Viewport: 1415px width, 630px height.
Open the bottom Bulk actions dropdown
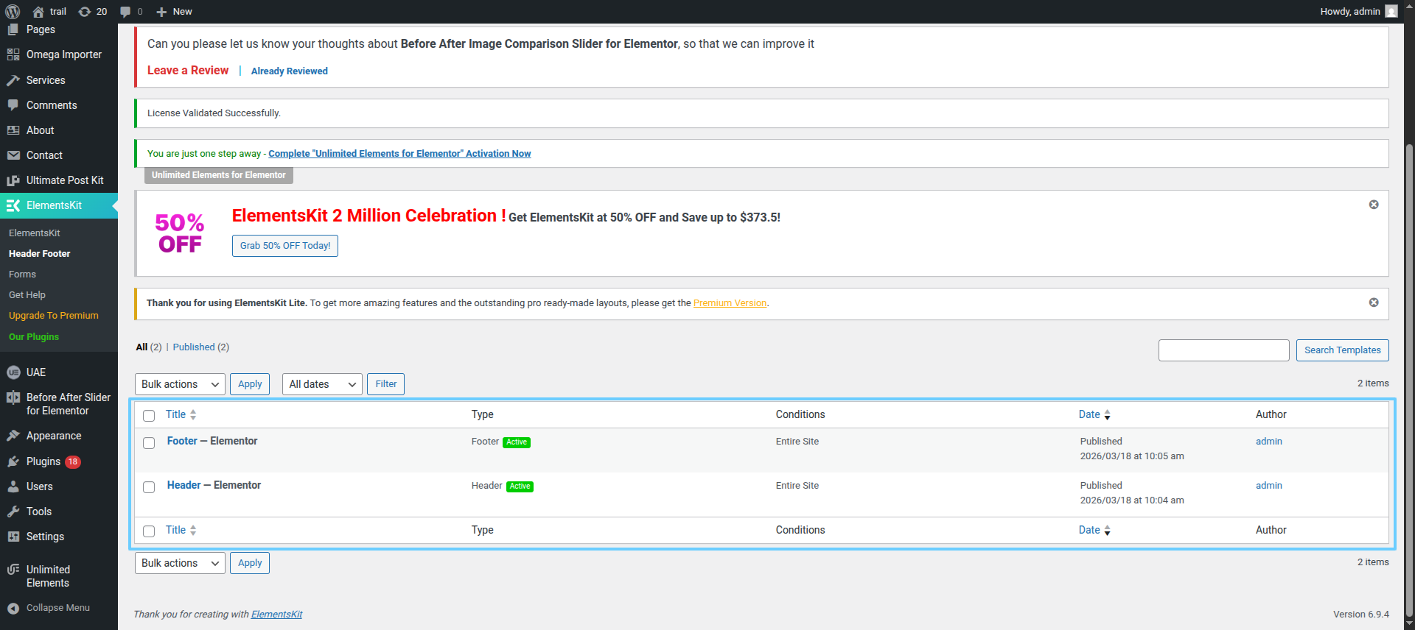tap(180, 563)
